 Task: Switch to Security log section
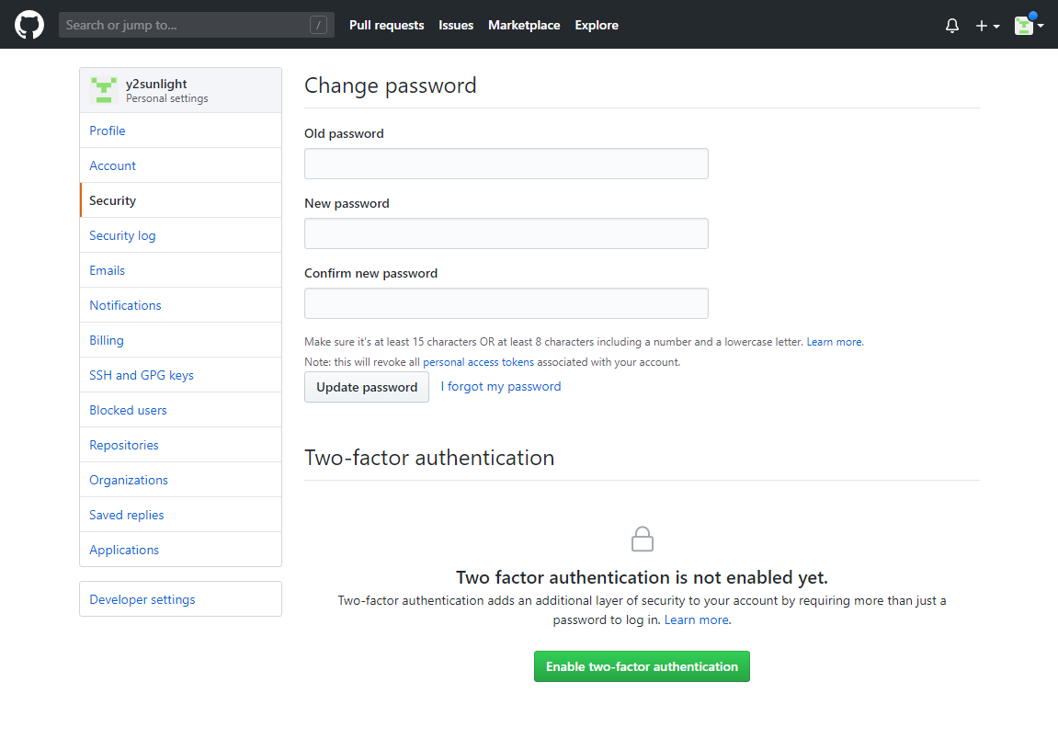coord(122,235)
